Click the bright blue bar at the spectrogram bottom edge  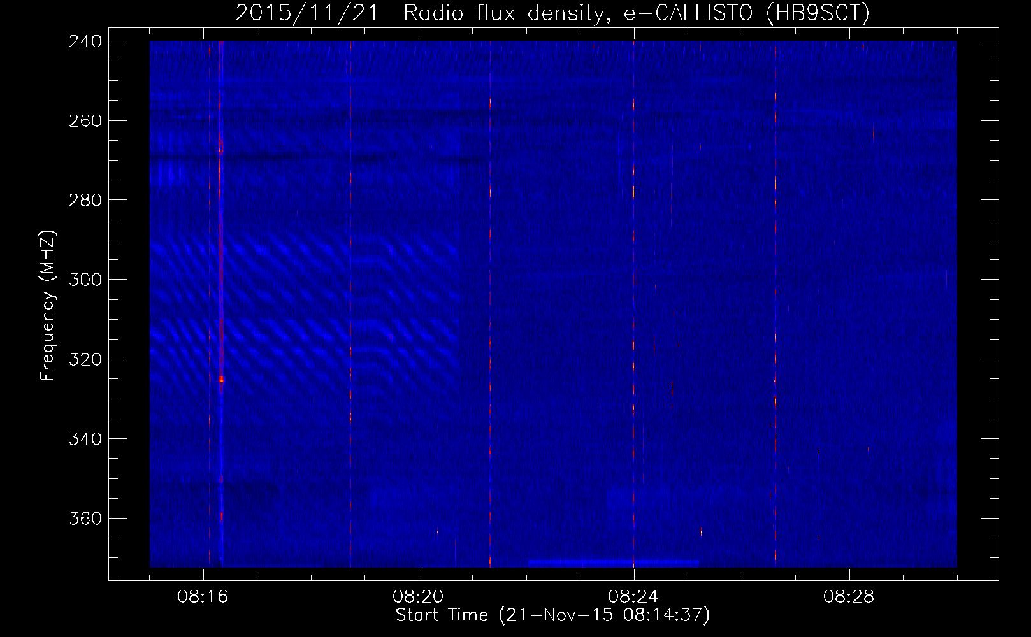click(x=614, y=563)
